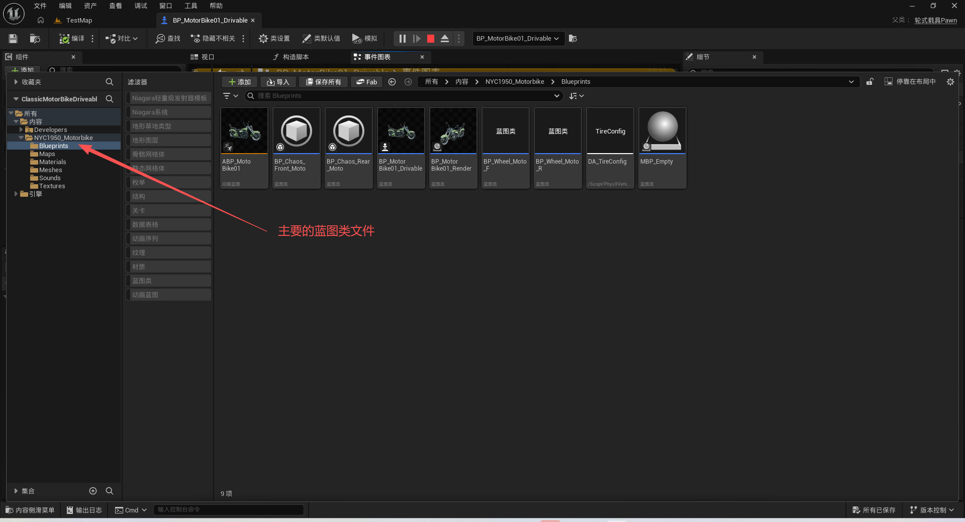Viewport: 965px width, 522px height.
Task: Toggle the 蓝图类 filter
Action: [168, 281]
